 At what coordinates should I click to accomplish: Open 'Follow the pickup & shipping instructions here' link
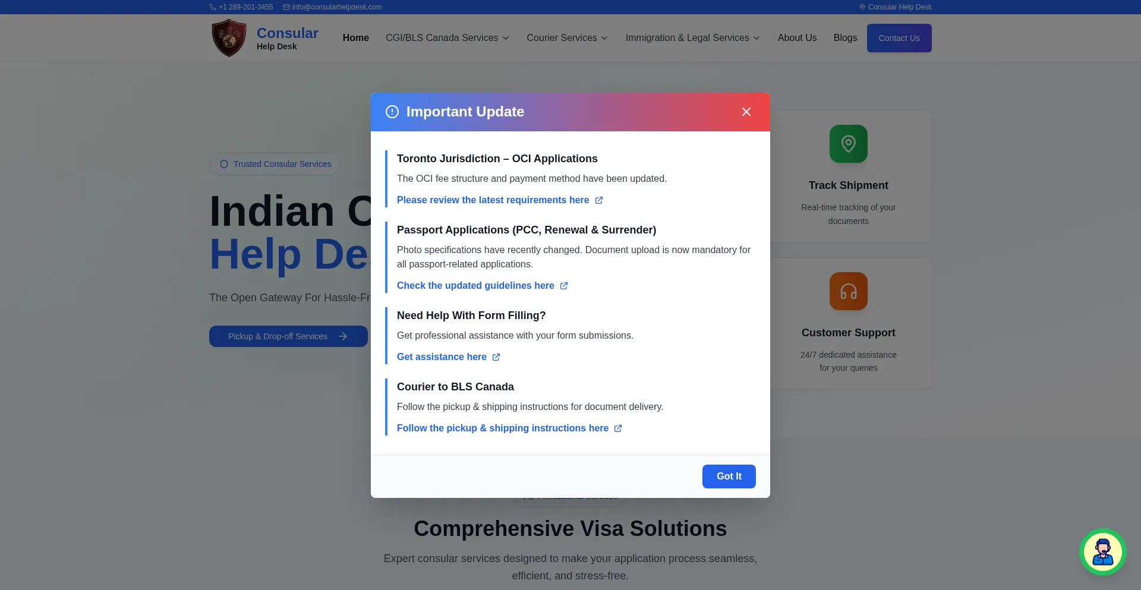point(509,428)
